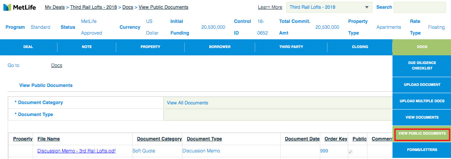Open Document Category dropdown showing View All Documents
The image size is (451, 159).
point(278,103)
